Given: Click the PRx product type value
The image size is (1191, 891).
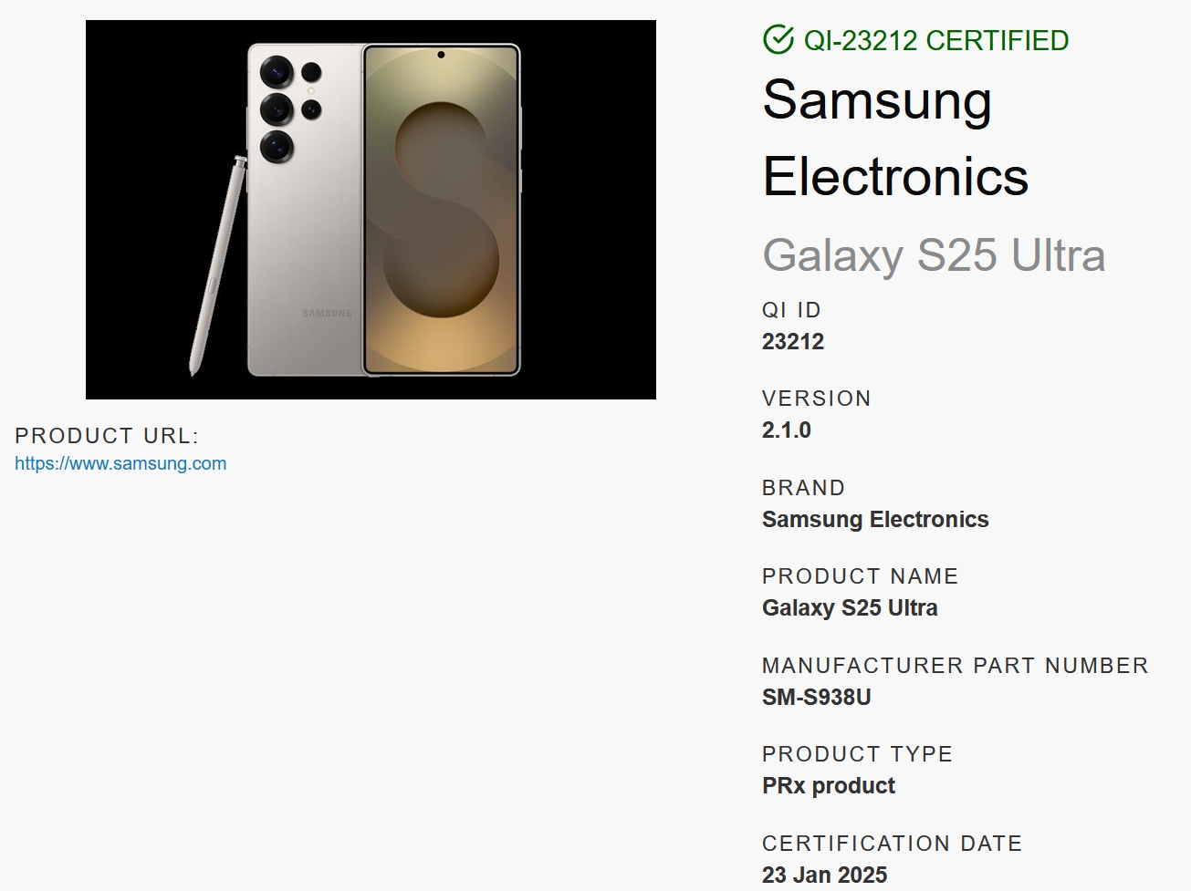Looking at the screenshot, I should 829,786.
